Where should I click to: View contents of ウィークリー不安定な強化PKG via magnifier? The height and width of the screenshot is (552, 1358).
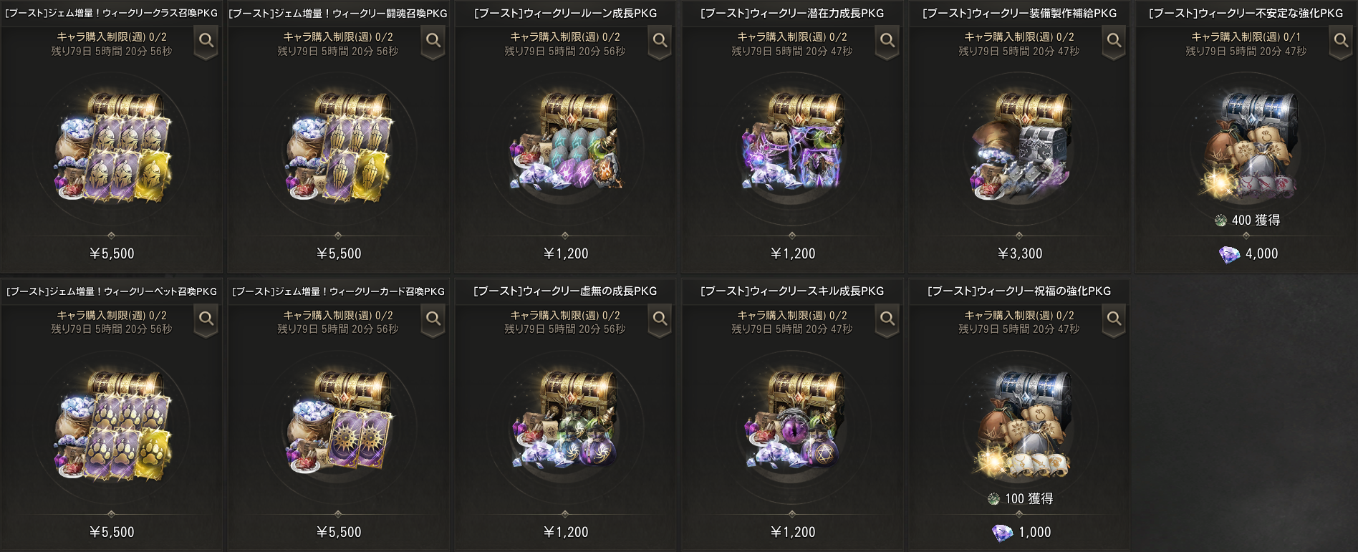click(1342, 42)
